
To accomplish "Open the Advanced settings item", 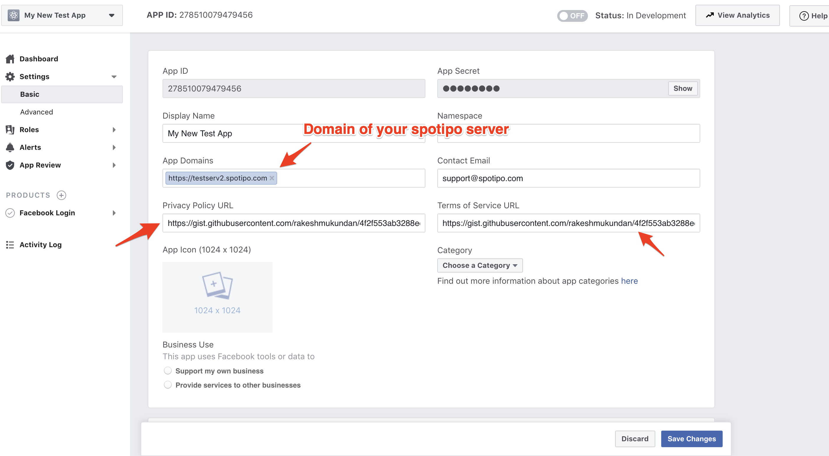I will pyautogui.click(x=36, y=112).
